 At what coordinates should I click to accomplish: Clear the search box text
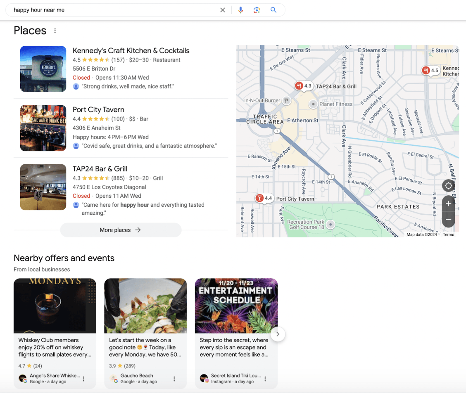[223, 10]
